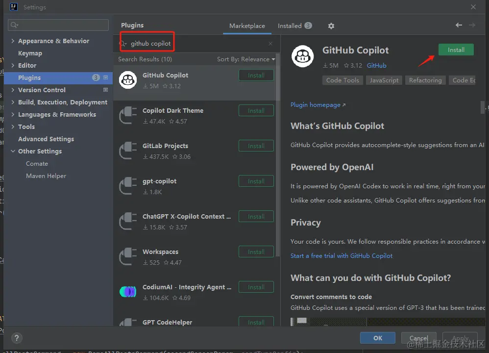
Task: Click the GitHub Copilot list item icon
Action: pyautogui.click(x=128, y=80)
